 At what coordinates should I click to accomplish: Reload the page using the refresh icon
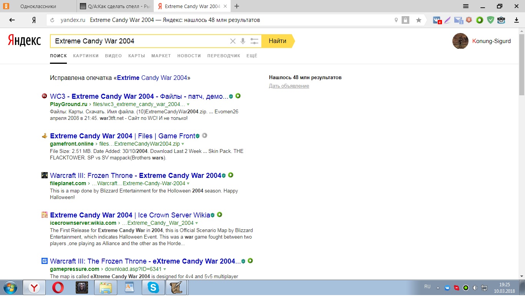pyautogui.click(x=52, y=20)
